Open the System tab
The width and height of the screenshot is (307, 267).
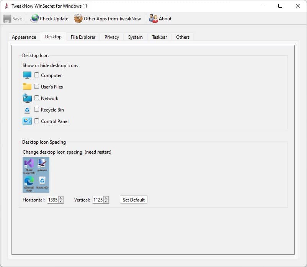pos(135,37)
